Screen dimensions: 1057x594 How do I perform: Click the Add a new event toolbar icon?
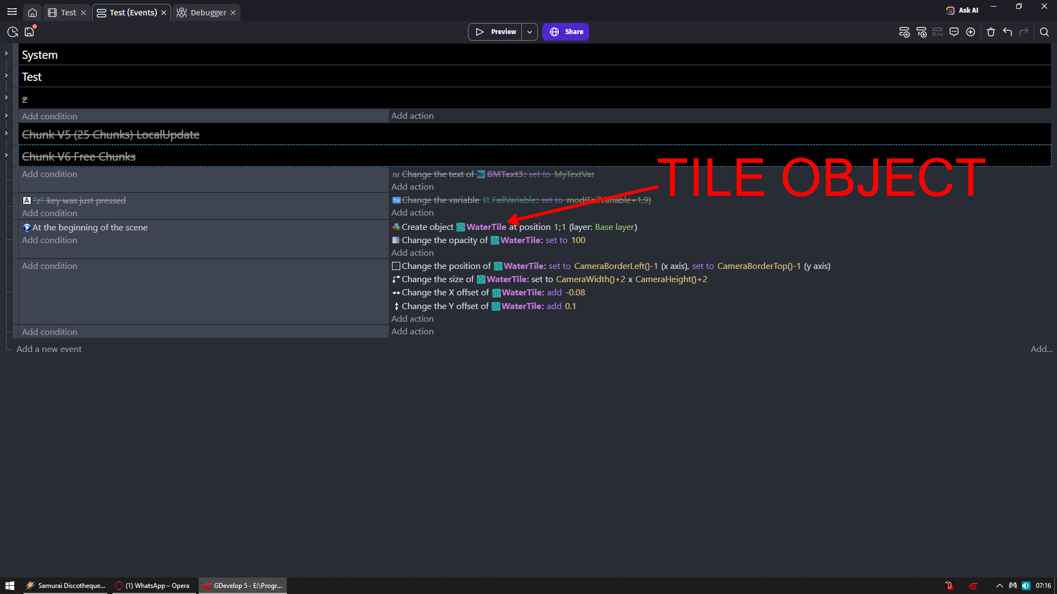point(904,32)
